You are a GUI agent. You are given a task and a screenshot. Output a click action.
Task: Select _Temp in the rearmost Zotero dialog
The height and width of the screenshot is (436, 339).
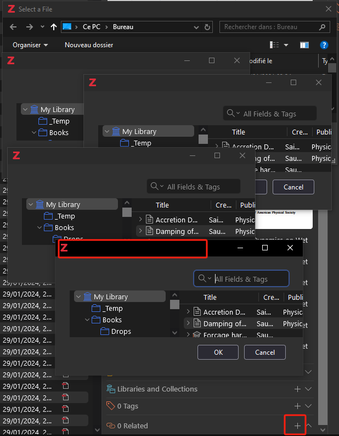click(x=60, y=121)
